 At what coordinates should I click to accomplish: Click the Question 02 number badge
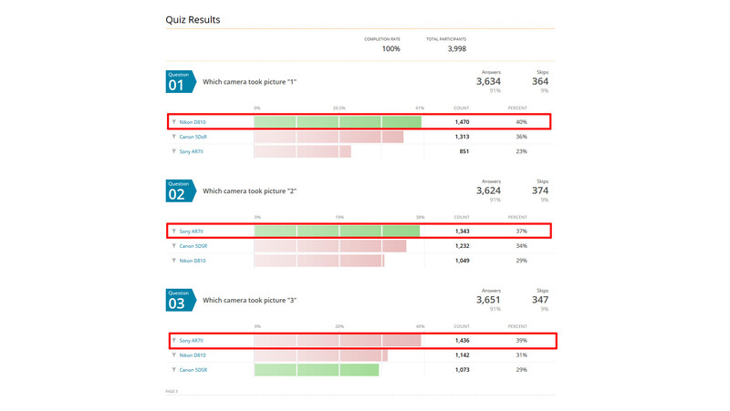point(181,191)
